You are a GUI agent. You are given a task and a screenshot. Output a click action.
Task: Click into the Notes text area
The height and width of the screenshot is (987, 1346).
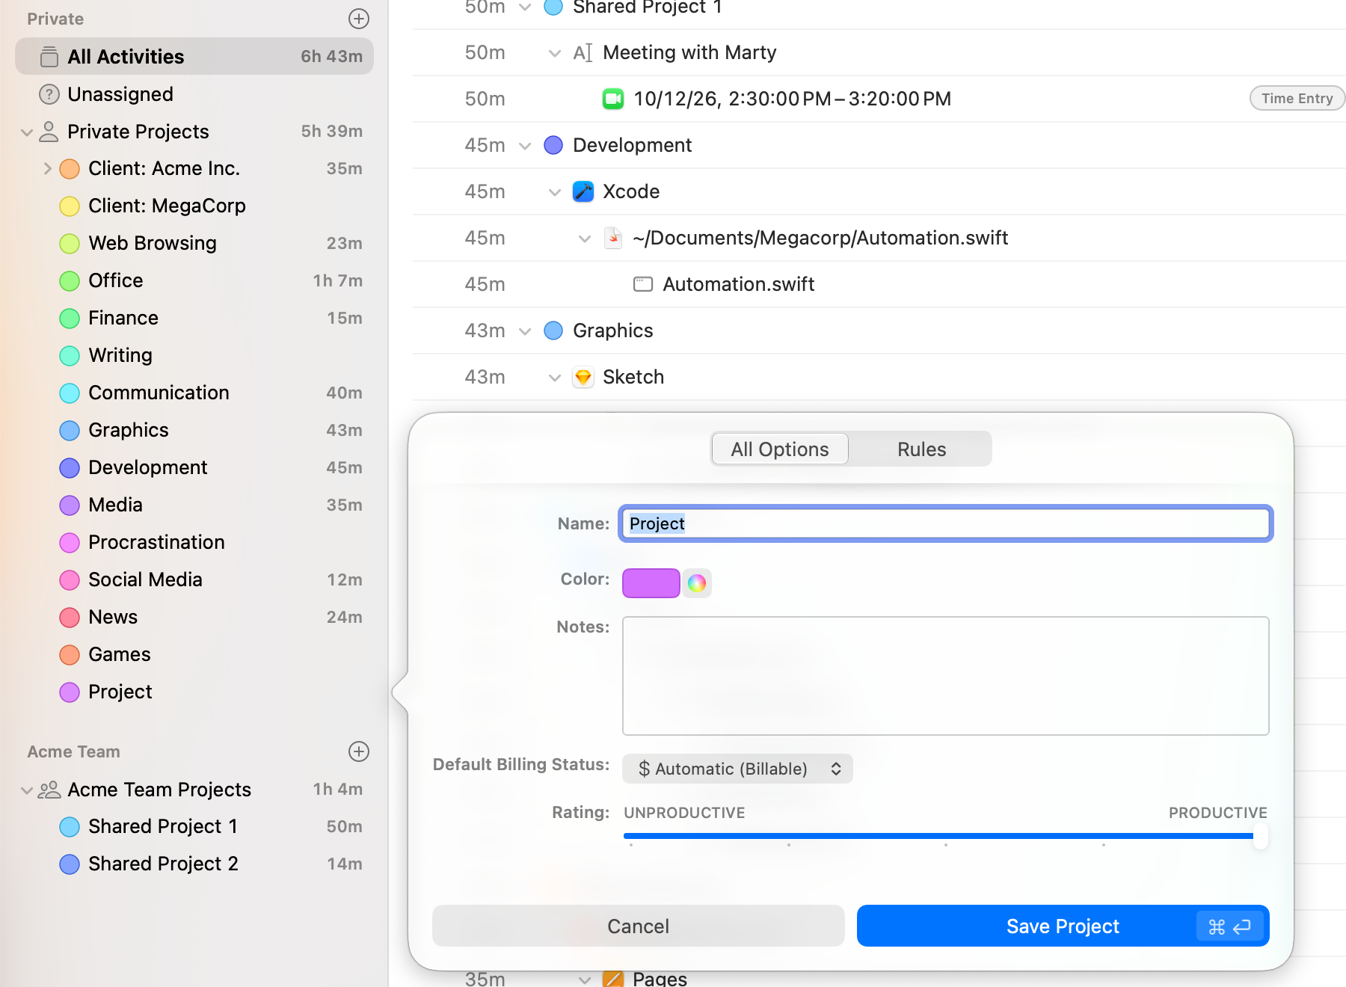pyautogui.click(x=945, y=676)
